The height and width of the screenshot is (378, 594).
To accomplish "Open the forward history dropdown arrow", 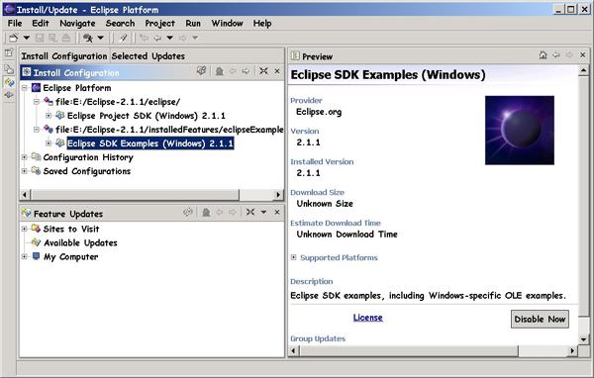I will pos(195,38).
